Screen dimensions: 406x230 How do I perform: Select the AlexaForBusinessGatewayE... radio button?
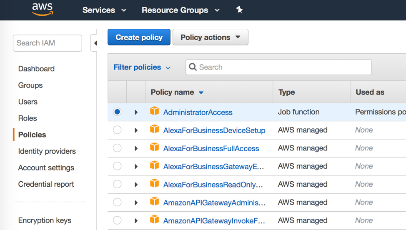point(117,166)
